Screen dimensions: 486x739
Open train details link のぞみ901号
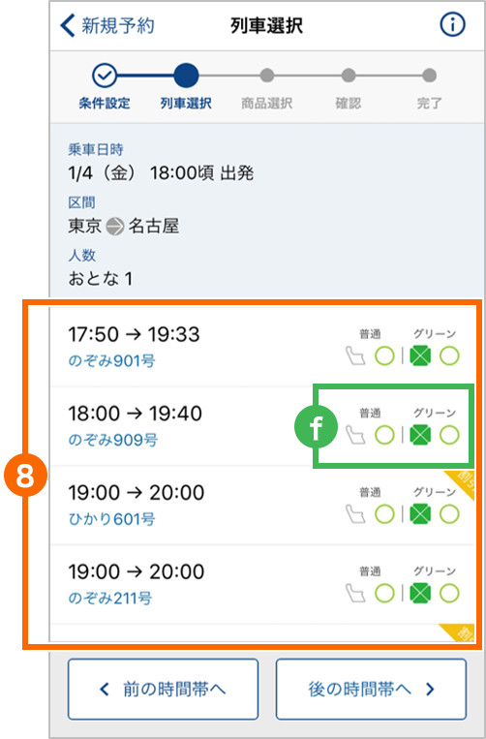click(111, 361)
